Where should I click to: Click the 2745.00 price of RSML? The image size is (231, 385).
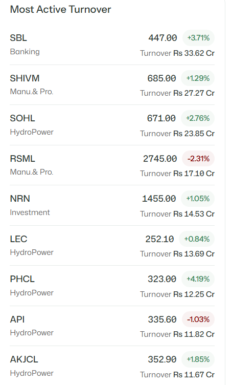tap(160, 159)
